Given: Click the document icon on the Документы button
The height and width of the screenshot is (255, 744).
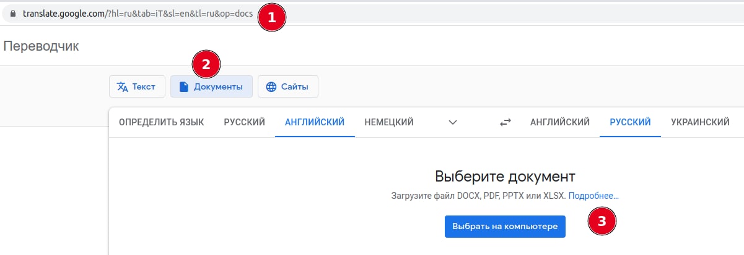Looking at the screenshot, I should 183,87.
